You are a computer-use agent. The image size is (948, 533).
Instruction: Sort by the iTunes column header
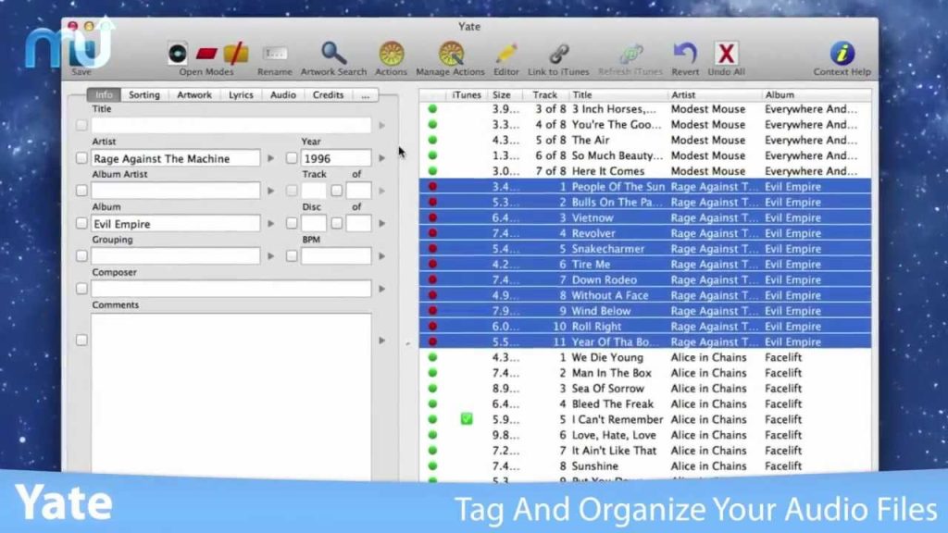tap(467, 95)
